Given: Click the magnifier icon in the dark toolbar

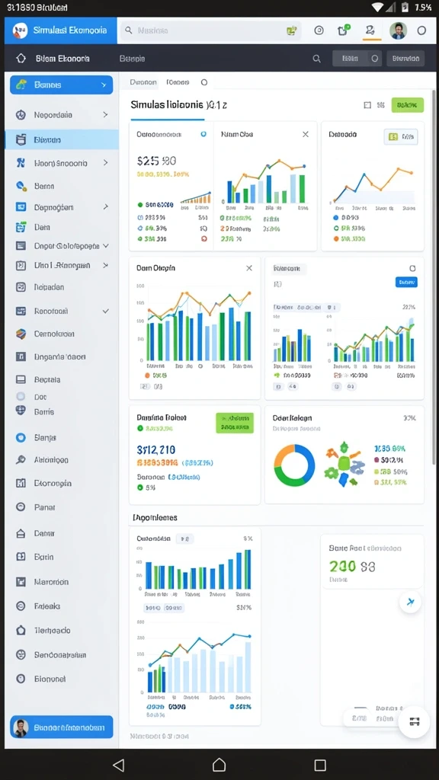Looking at the screenshot, I should (316, 59).
